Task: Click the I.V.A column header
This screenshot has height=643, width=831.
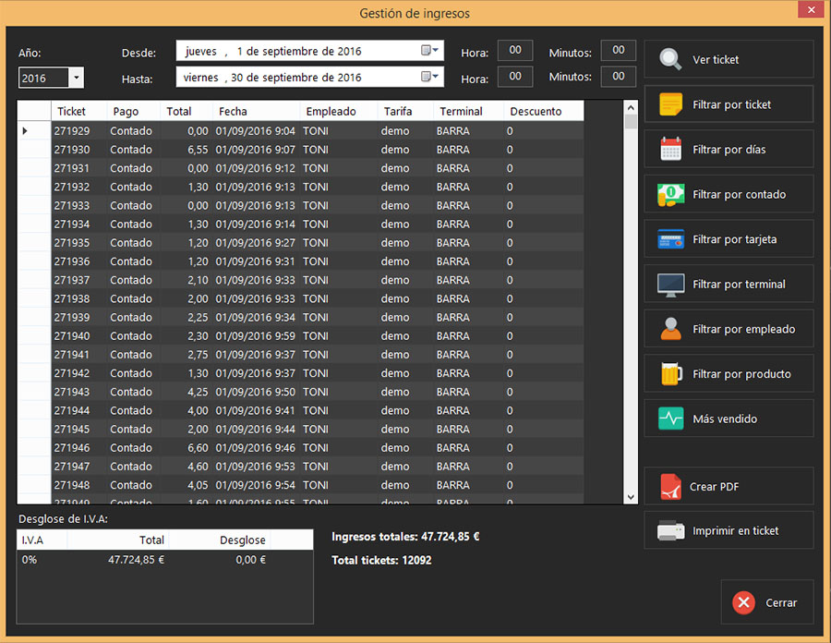Action: click(42, 540)
